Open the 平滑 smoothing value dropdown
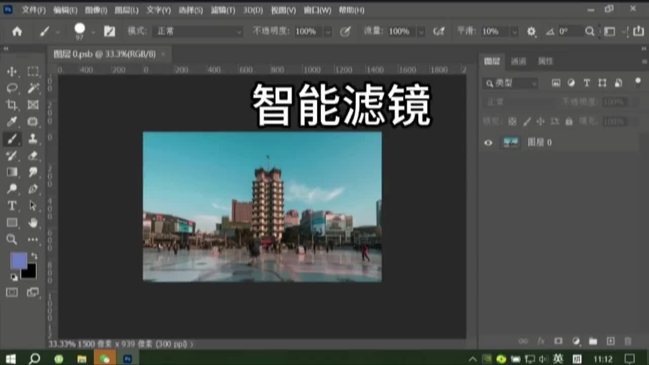This screenshot has width=649, height=365. coord(514,31)
